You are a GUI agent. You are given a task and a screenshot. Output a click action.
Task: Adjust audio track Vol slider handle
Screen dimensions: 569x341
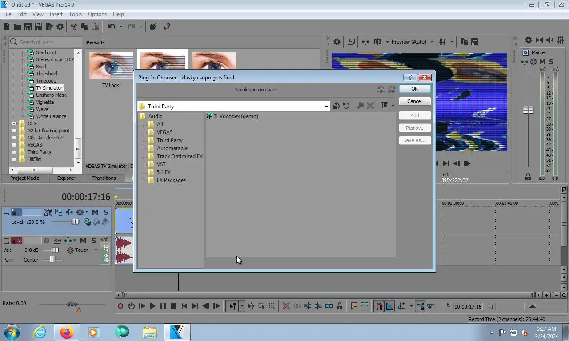pyautogui.click(x=54, y=250)
